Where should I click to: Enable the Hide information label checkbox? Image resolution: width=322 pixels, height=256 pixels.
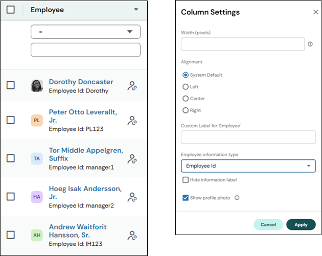click(186, 180)
